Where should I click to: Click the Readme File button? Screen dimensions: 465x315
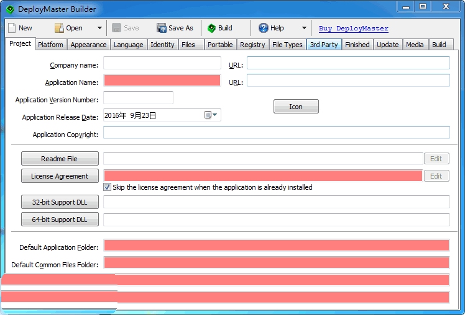60,159
